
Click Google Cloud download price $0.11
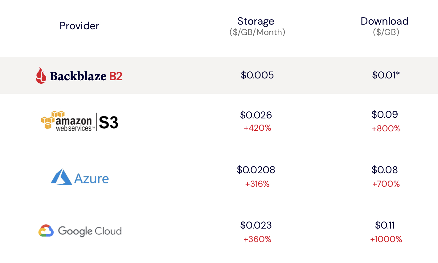pos(385,225)
